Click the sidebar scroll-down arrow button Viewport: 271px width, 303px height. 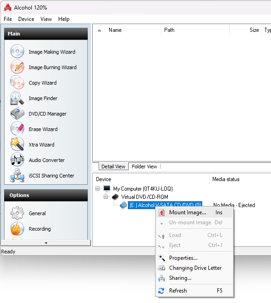tap(46, 243)
